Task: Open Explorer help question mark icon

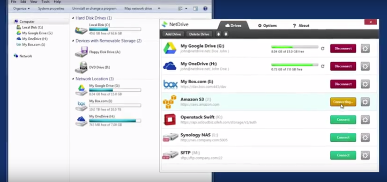Action: pos(205,8)
